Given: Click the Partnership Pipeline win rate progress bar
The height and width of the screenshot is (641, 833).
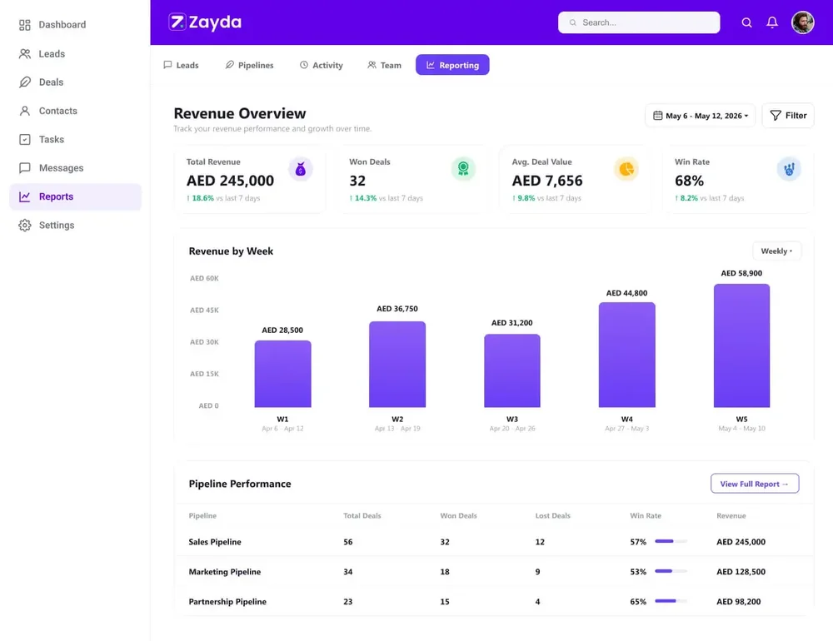Looking at the screenshot, I should (x=671, y=601).
